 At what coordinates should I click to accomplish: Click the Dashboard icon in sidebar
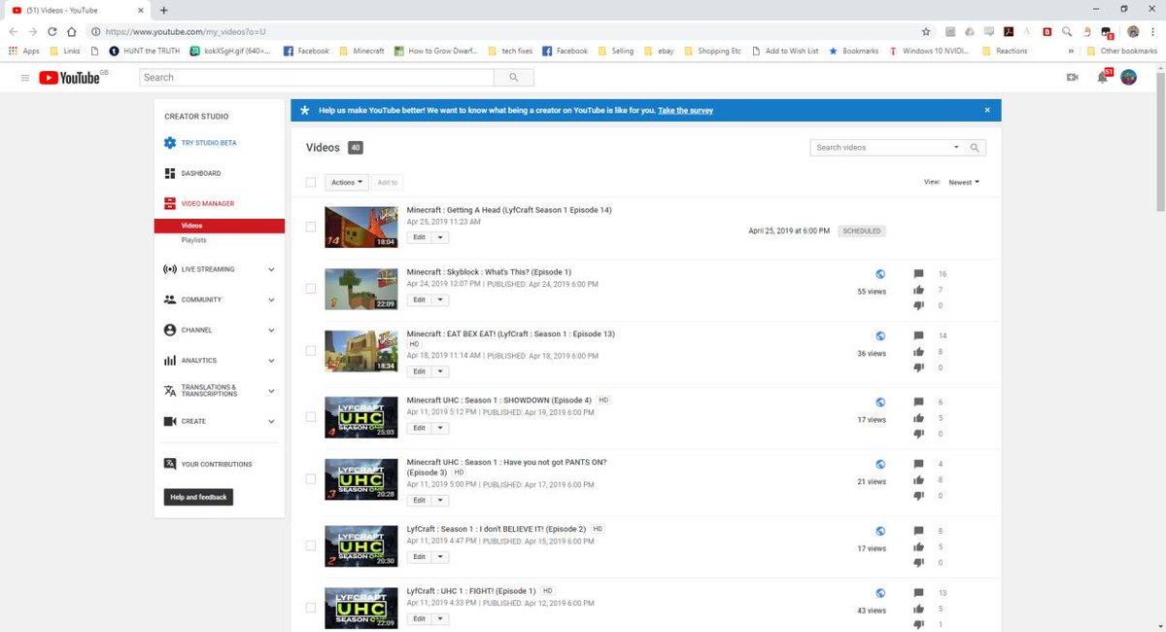pos(170,173)
